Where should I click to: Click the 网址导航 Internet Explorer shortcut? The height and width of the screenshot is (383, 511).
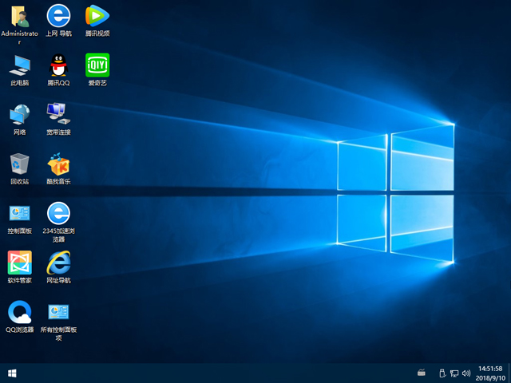(58, 263)
